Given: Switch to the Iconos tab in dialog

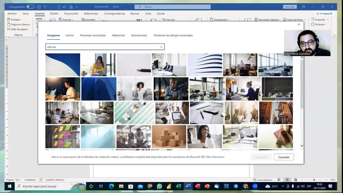Looking at the screenshot, I should click(x=70, y=35).
